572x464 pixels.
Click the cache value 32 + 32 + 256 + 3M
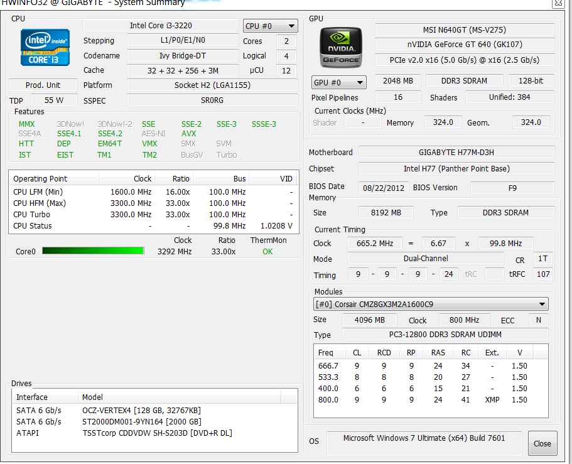tap(183, 70)
